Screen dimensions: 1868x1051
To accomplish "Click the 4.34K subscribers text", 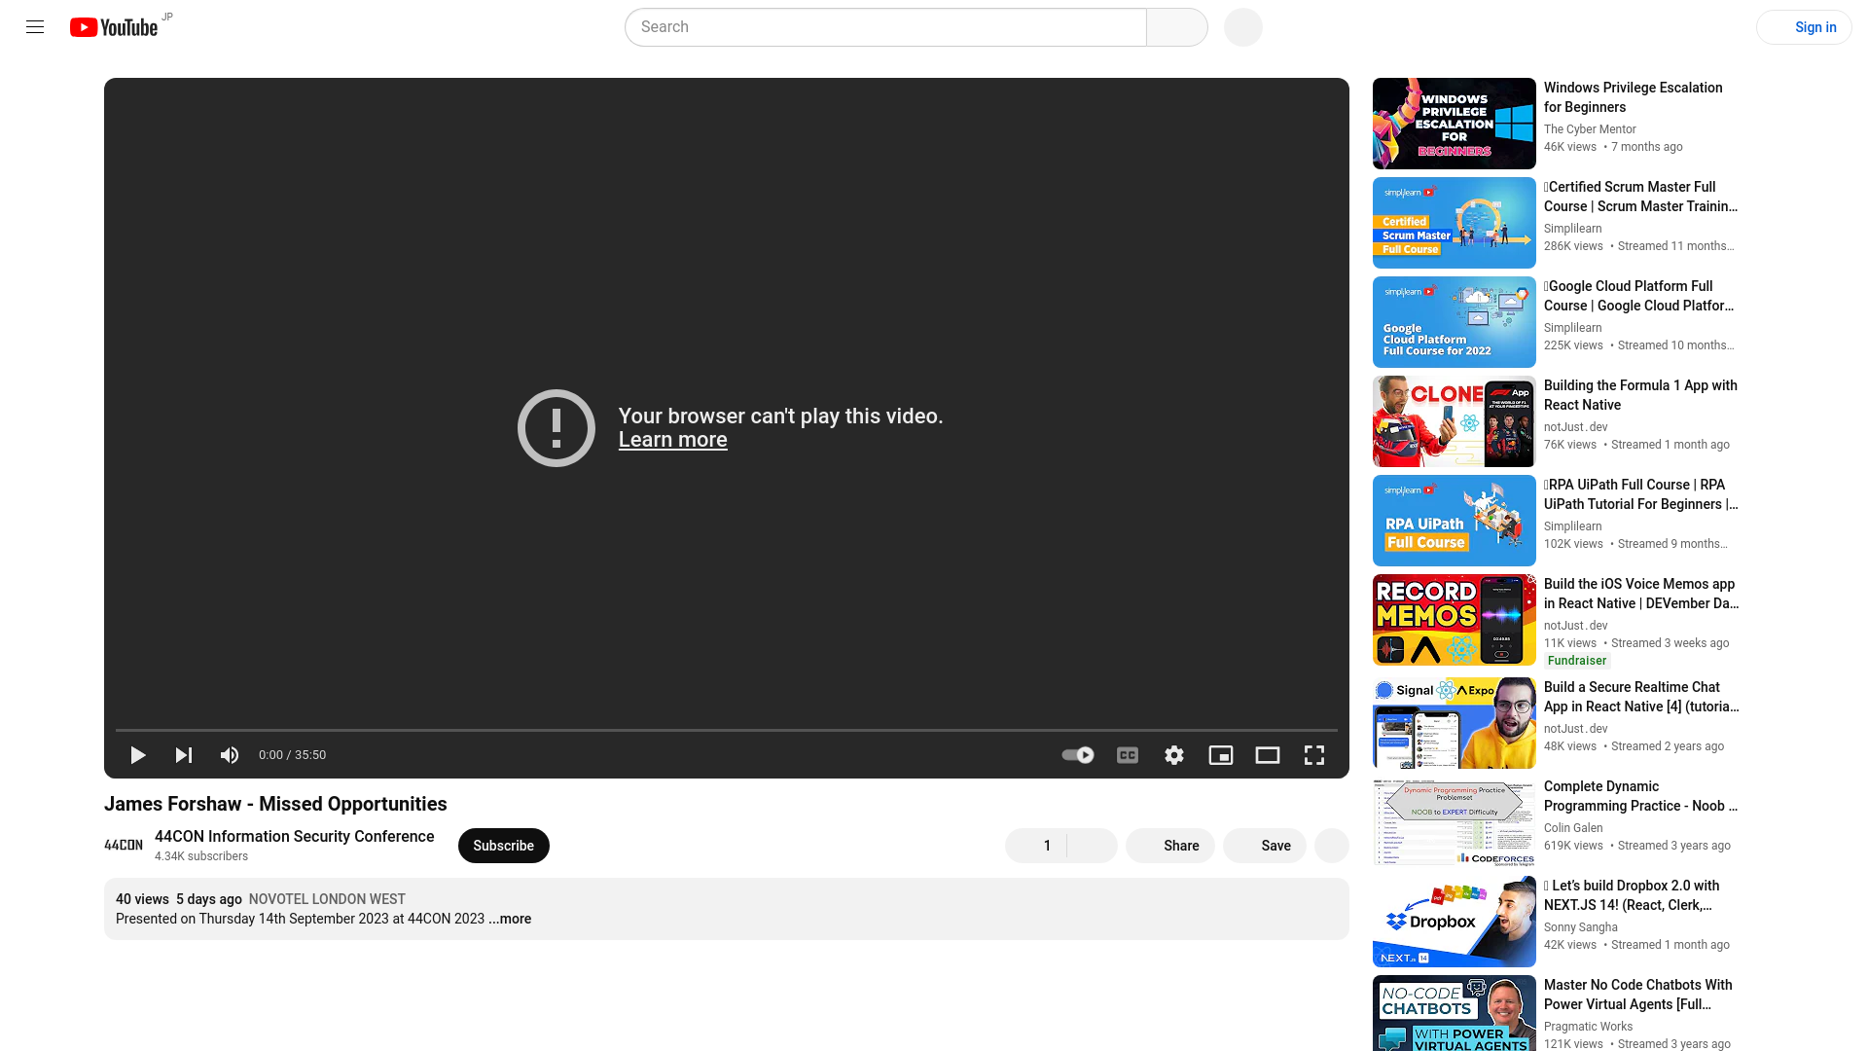I will pos(201,856).
